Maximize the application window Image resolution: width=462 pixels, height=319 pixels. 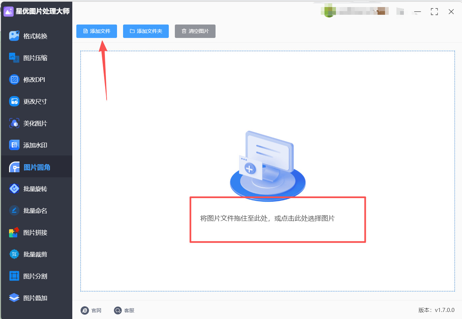(434, 12)
